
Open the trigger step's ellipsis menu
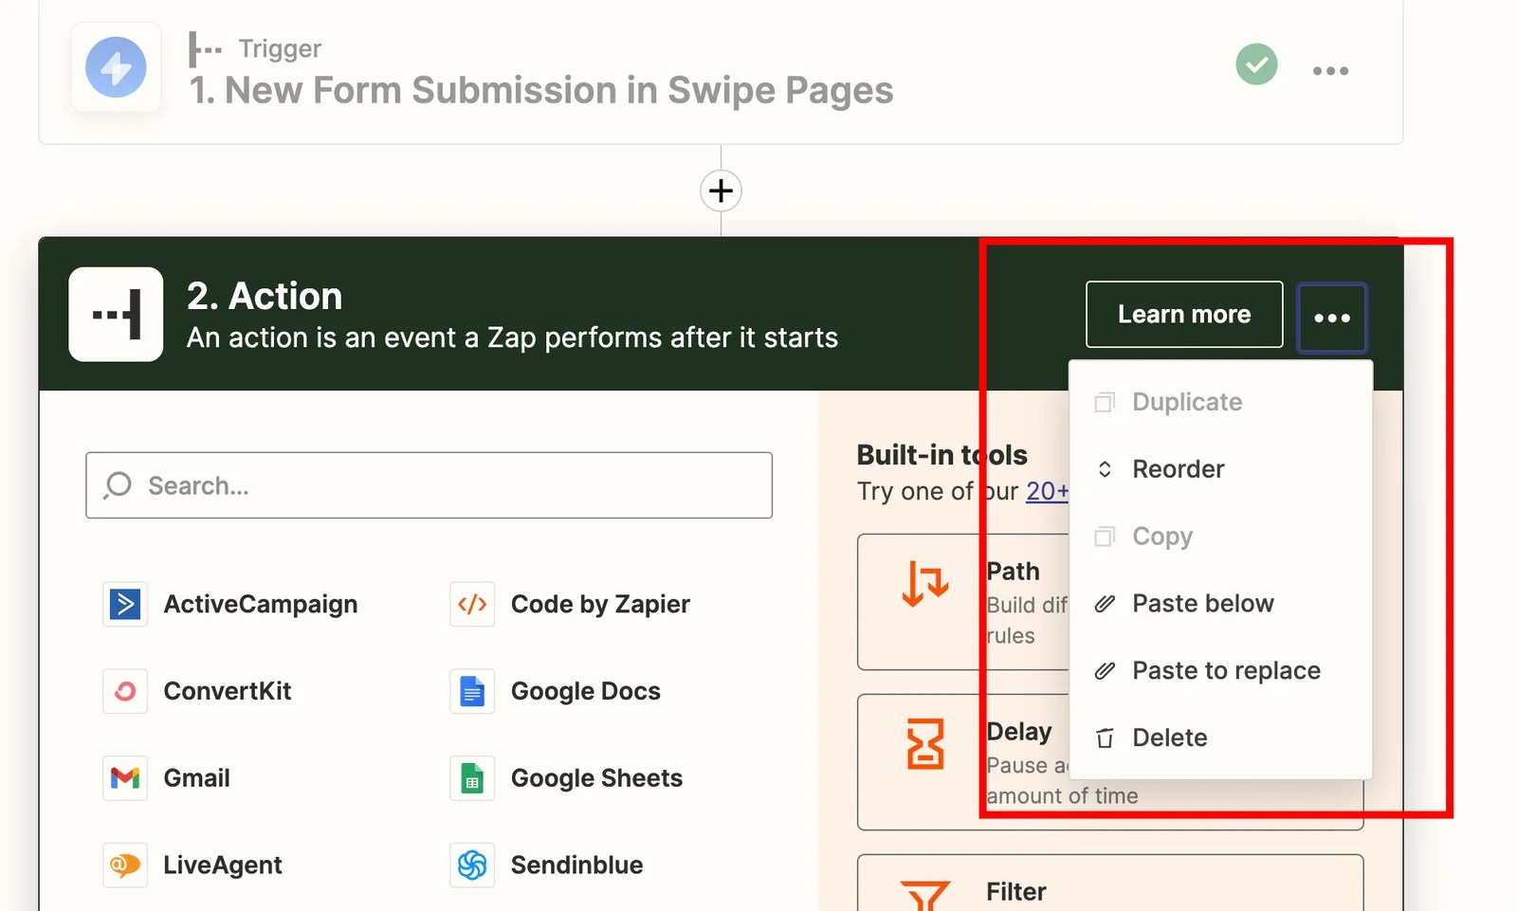point(1331,70)
